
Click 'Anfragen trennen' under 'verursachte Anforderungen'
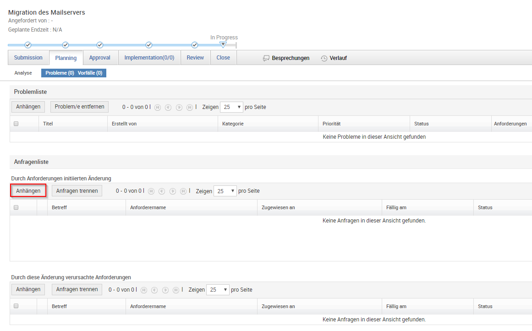[x=77, y=290]
